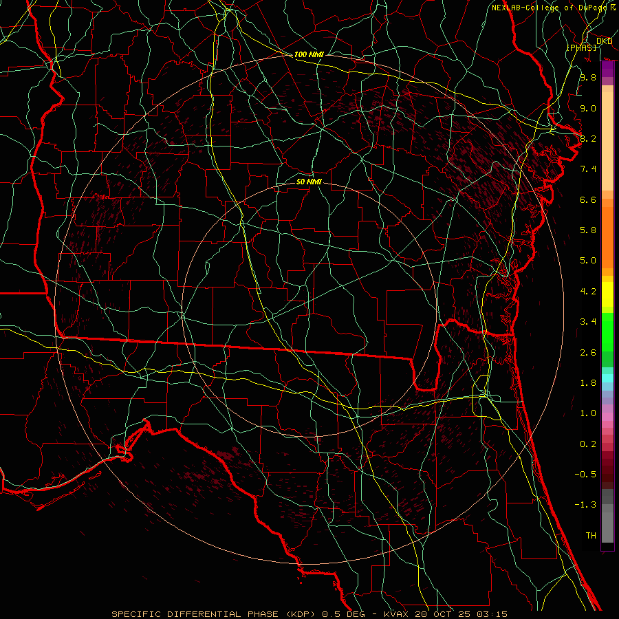The height and width of the screenshot is (619, 619).
Task: Click the 3.4 scale value
Action: 588,322
